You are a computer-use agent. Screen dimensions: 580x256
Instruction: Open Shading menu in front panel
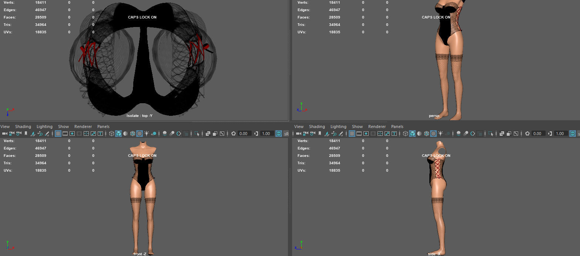coord(23,127)
